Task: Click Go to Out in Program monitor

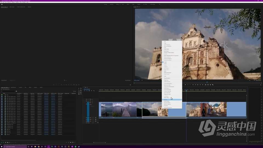Action: click(203, 85)
